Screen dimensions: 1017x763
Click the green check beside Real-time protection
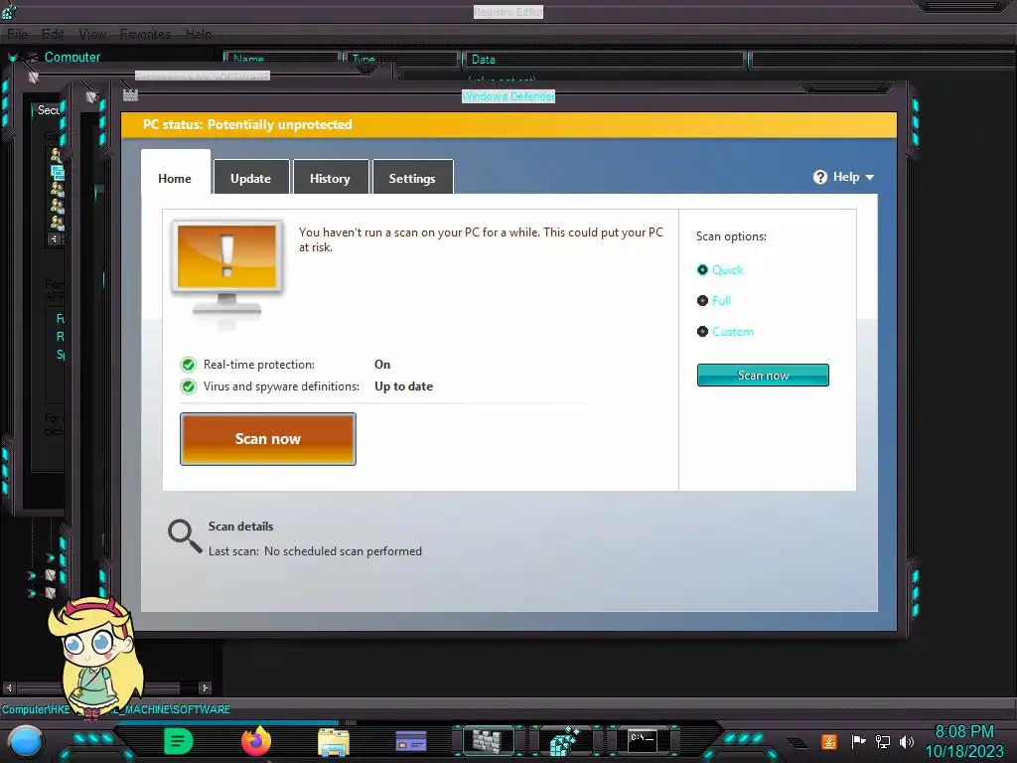point(188,365)
